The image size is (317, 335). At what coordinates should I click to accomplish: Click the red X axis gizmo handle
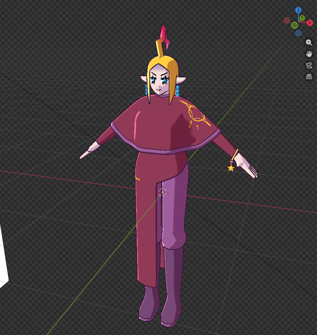coord(310,23)
